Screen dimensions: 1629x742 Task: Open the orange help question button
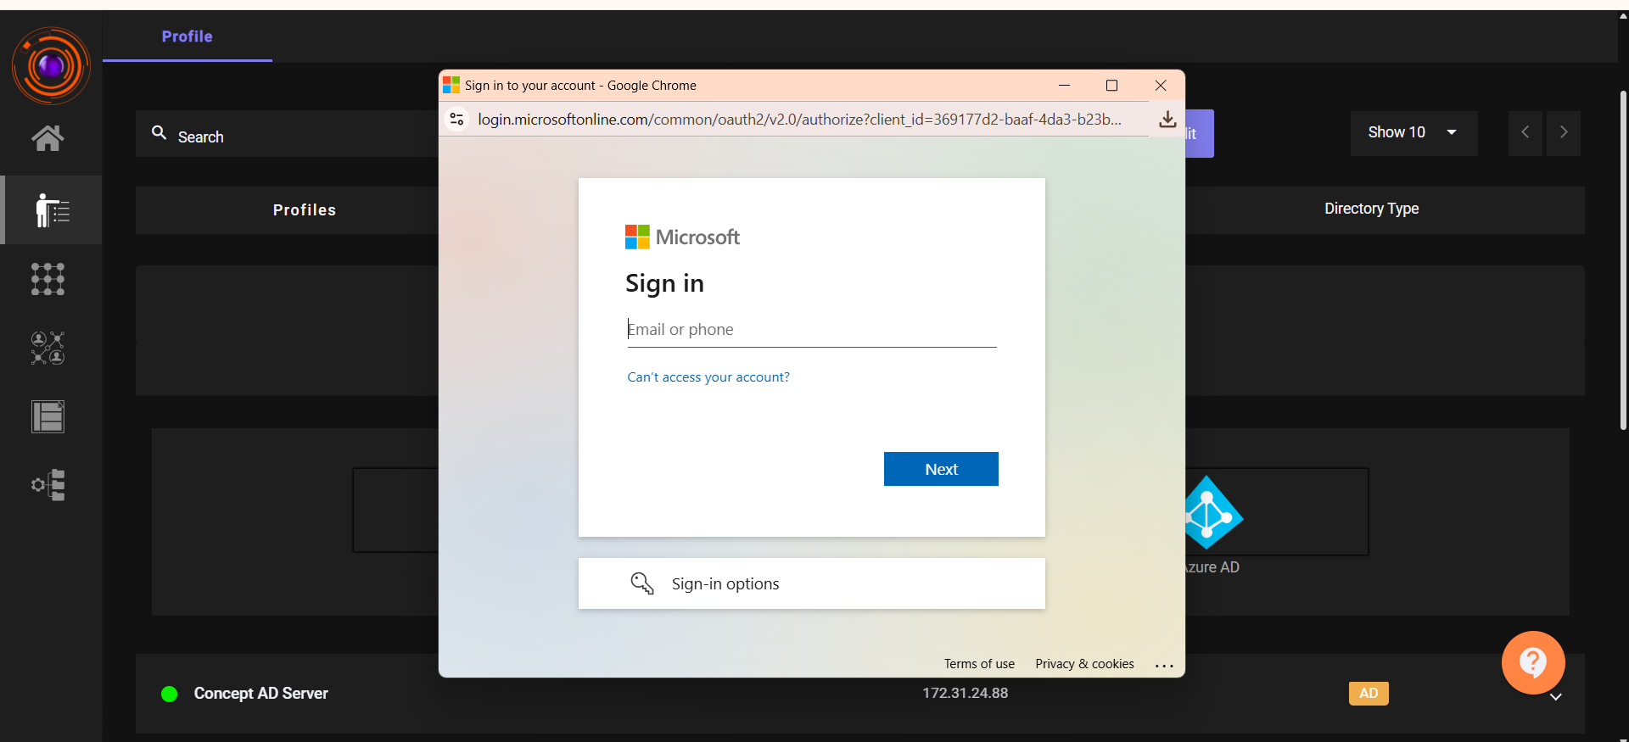coord(1533,662)
